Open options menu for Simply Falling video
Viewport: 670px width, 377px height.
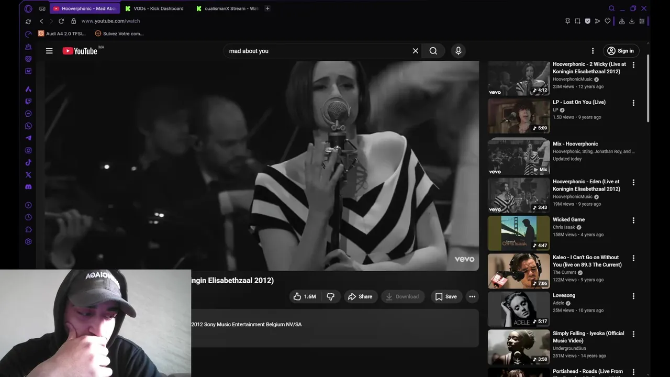click(633, 334)
